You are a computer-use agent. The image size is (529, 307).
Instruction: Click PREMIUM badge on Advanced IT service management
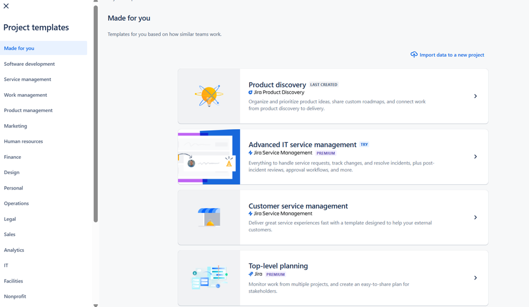tap(326, 153)
